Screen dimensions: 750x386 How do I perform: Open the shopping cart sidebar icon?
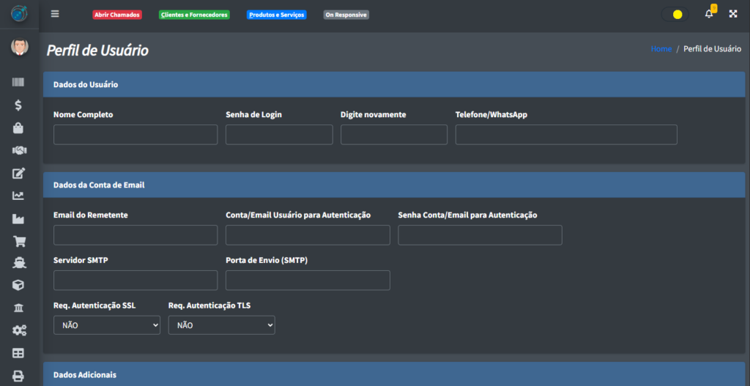pyautogui.click(x=18, y=241)
